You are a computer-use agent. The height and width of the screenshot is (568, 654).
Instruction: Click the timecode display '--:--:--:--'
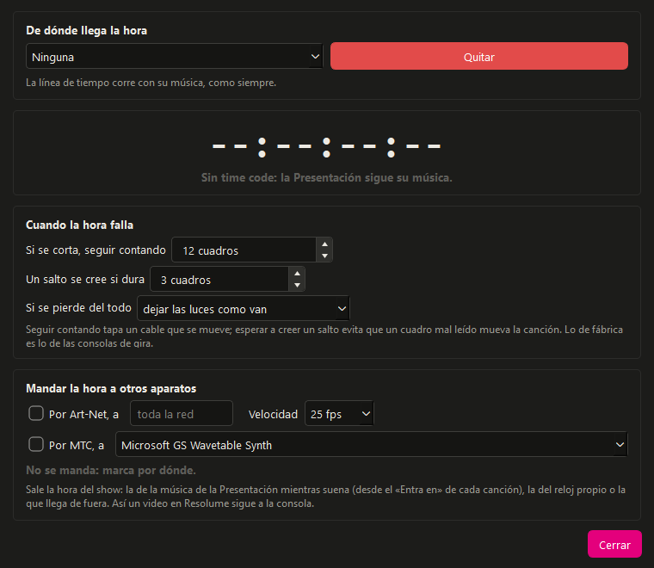(x=327, y=147)
